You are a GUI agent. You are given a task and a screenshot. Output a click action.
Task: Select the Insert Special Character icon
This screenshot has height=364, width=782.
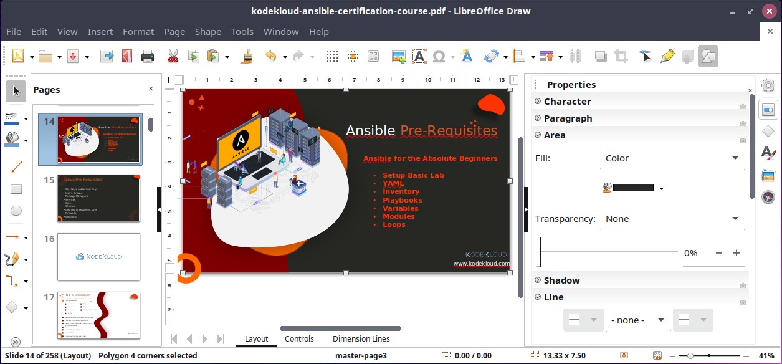(440, 56)
